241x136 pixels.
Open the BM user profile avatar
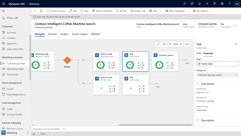[x=237, y=4]
